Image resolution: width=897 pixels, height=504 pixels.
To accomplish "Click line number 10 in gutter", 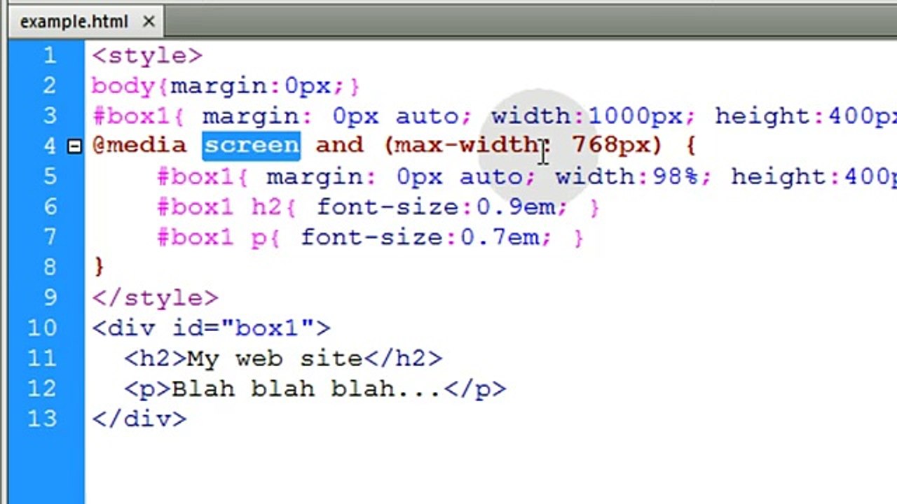I will tap(41, 328).
